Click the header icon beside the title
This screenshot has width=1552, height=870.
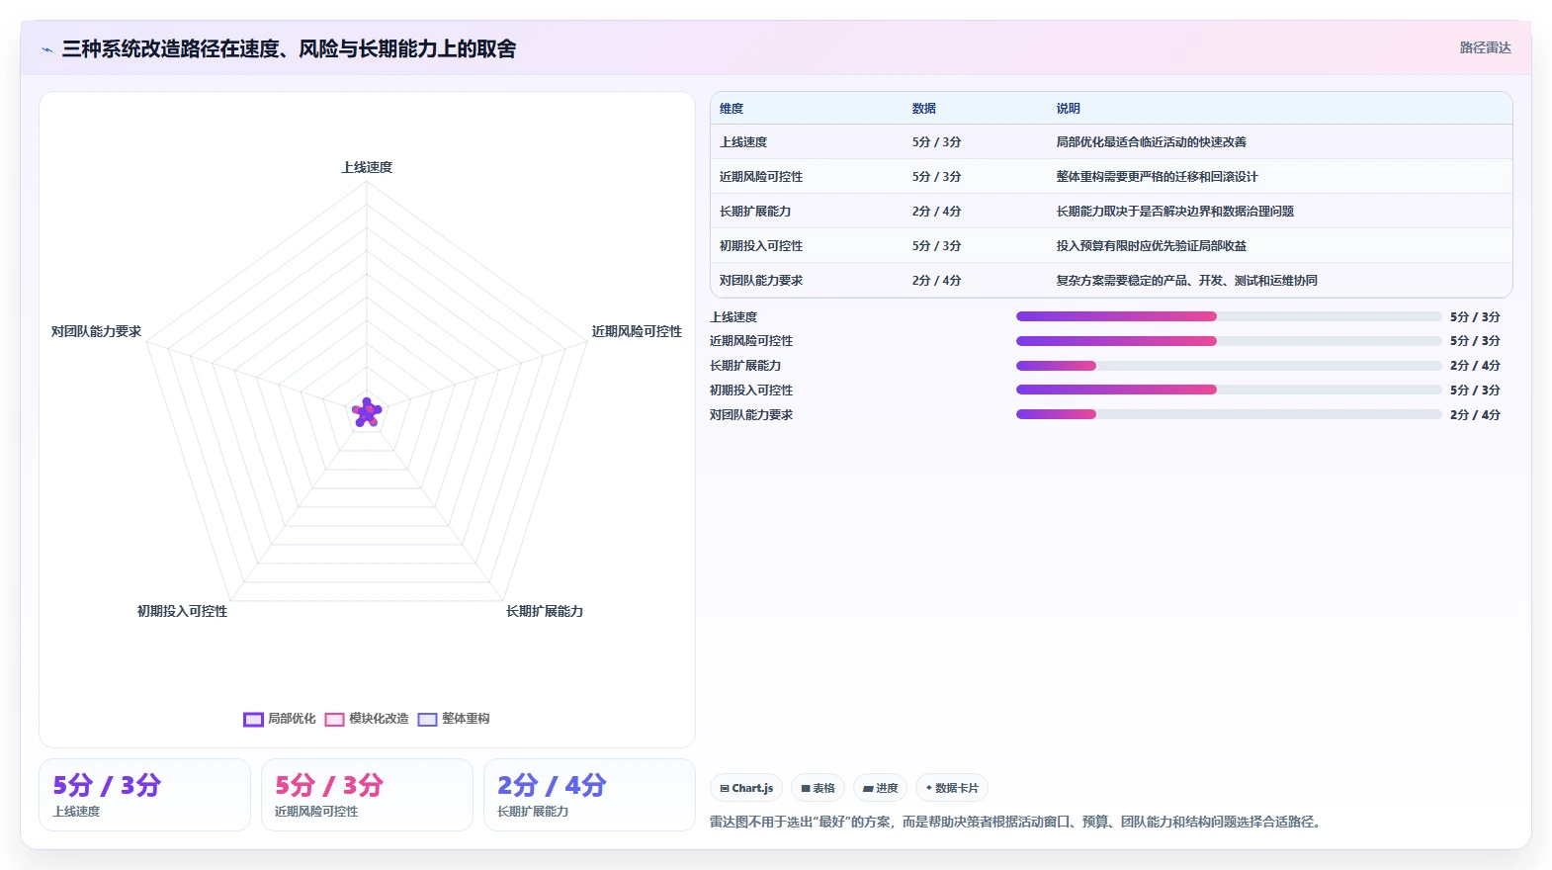point(46,48)
